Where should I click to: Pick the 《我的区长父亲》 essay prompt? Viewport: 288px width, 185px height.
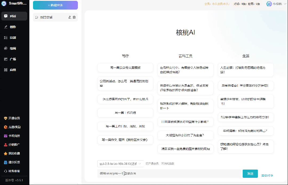point(125,140)
